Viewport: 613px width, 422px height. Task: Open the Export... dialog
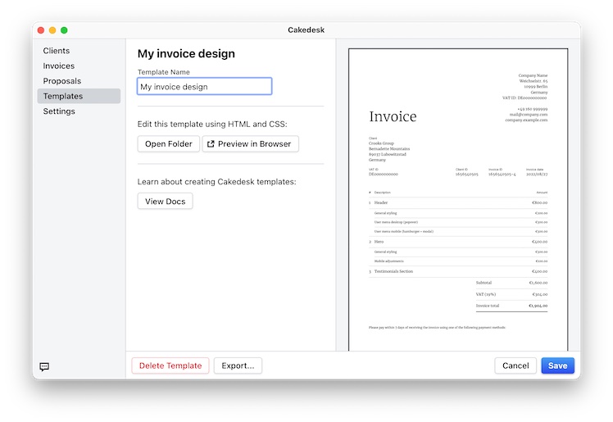(238, 366)
